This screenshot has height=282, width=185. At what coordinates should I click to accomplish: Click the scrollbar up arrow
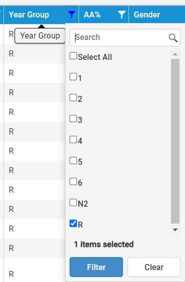click(175, 54)
